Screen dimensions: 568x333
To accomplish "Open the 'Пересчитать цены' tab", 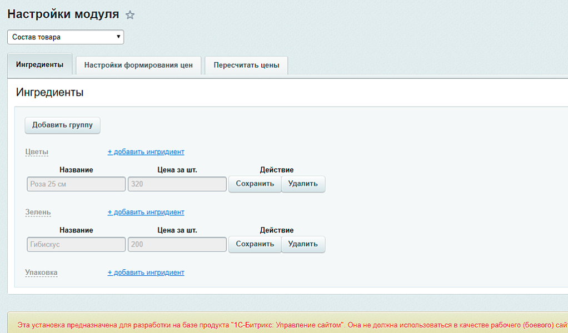I will pos(246,65).
